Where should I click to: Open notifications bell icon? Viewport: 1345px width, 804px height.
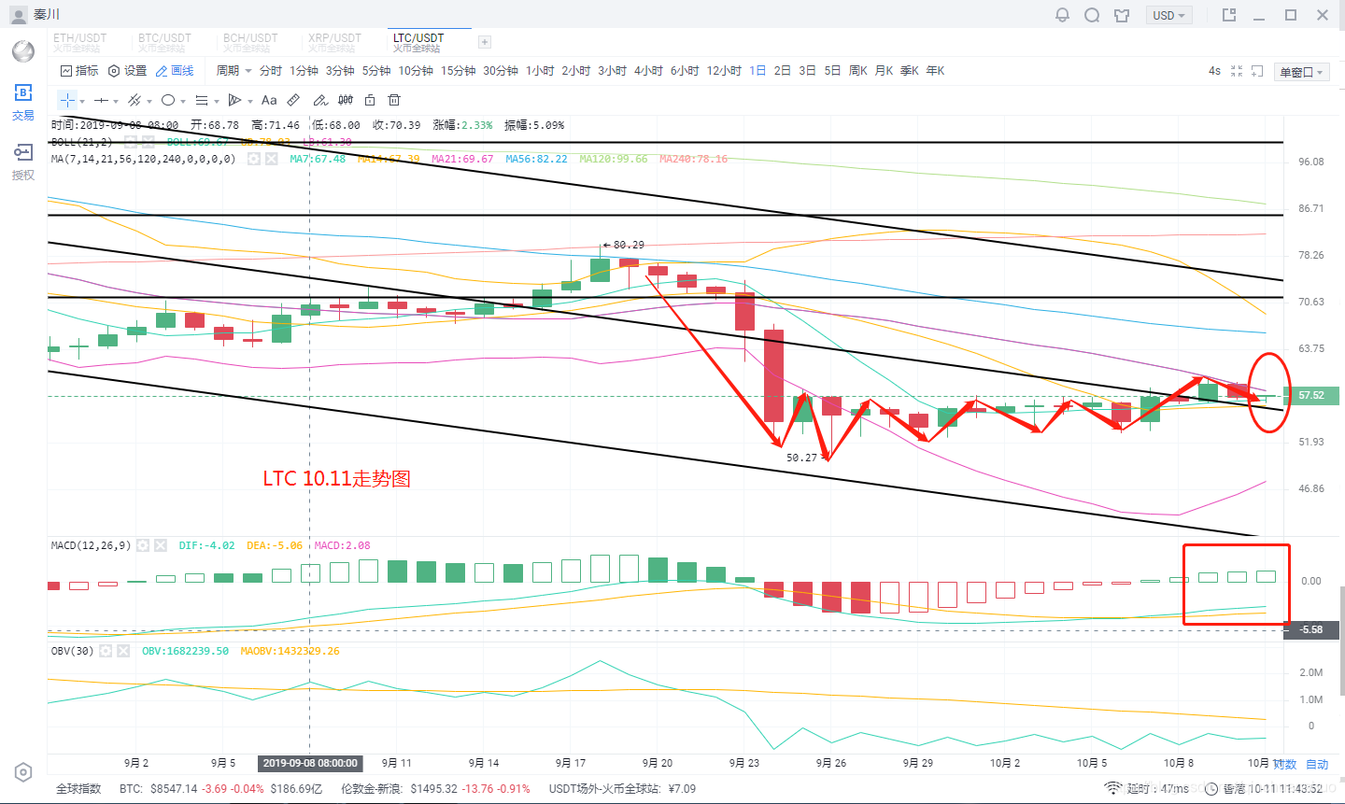[x=1062, y=15]
